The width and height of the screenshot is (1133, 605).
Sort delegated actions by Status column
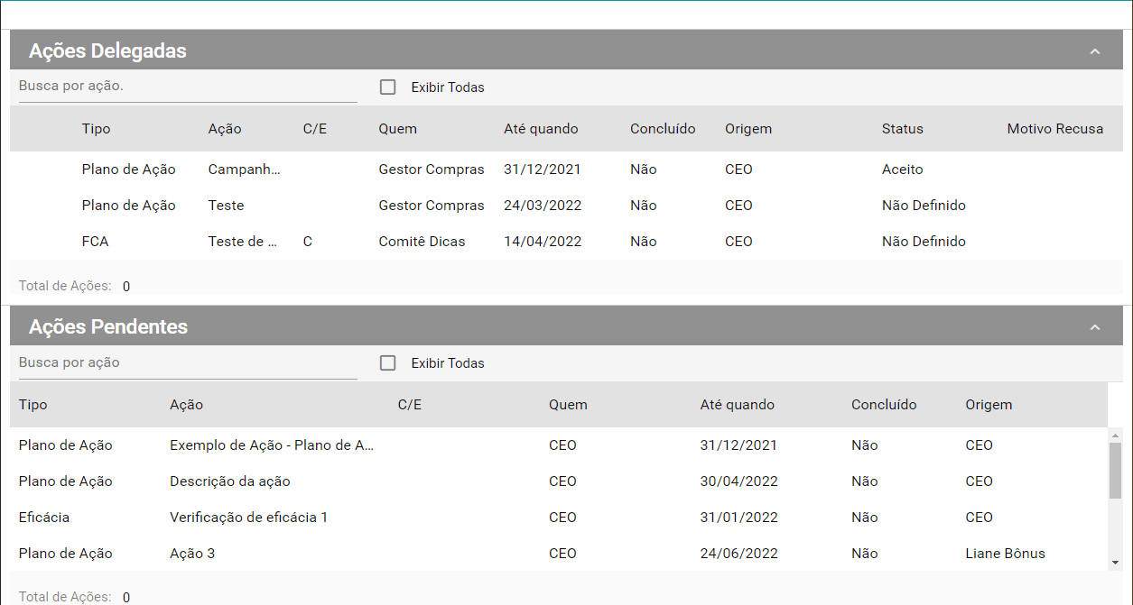pyautogui.click(x=903, y=129)
